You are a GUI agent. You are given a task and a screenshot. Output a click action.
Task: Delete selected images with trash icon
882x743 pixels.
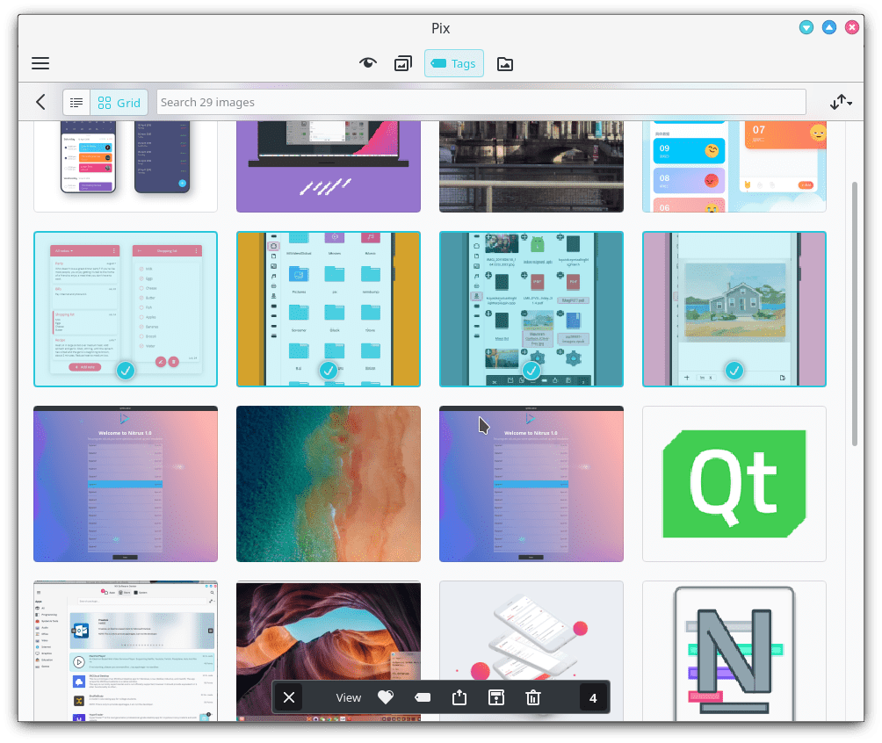click(532, 697)
